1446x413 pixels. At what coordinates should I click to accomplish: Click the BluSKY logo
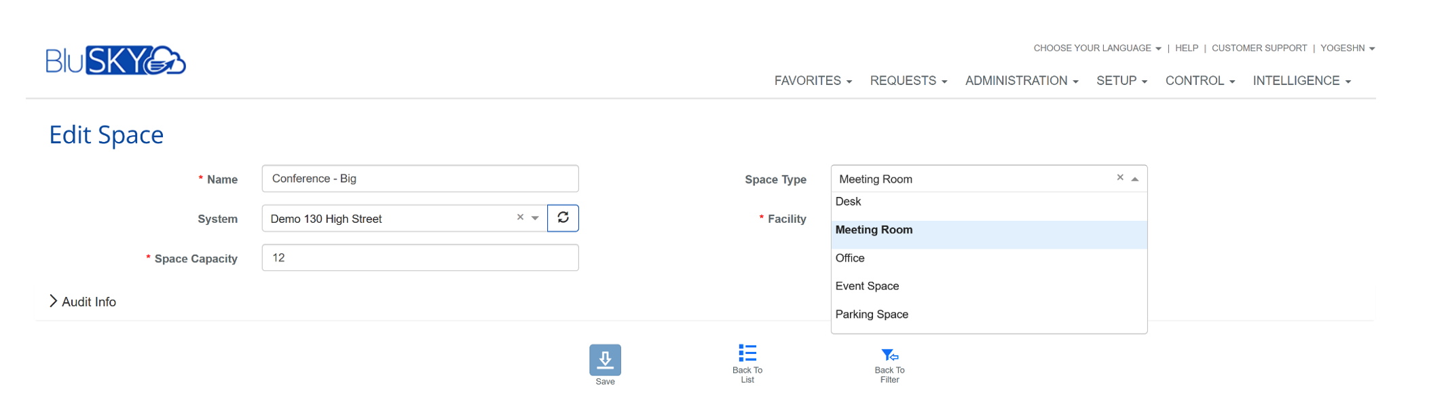(x=115, y=61)
